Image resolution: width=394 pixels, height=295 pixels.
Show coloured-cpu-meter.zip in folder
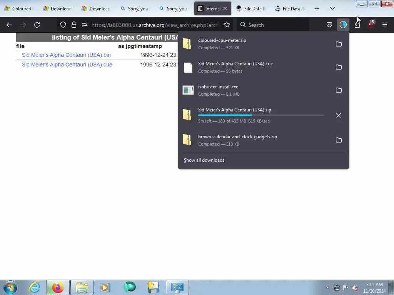(339, 44)
